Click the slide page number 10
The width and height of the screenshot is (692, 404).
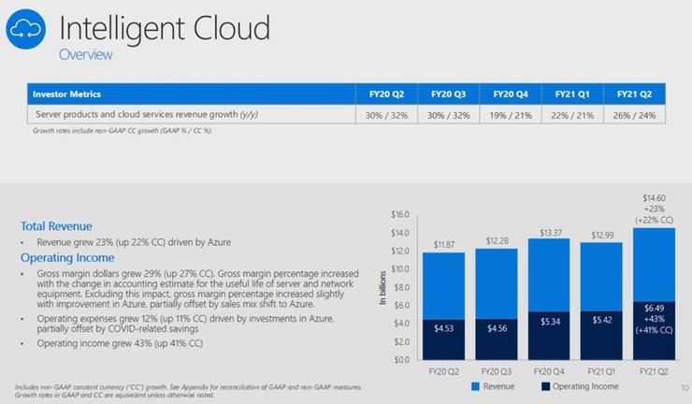pos(684,386)
